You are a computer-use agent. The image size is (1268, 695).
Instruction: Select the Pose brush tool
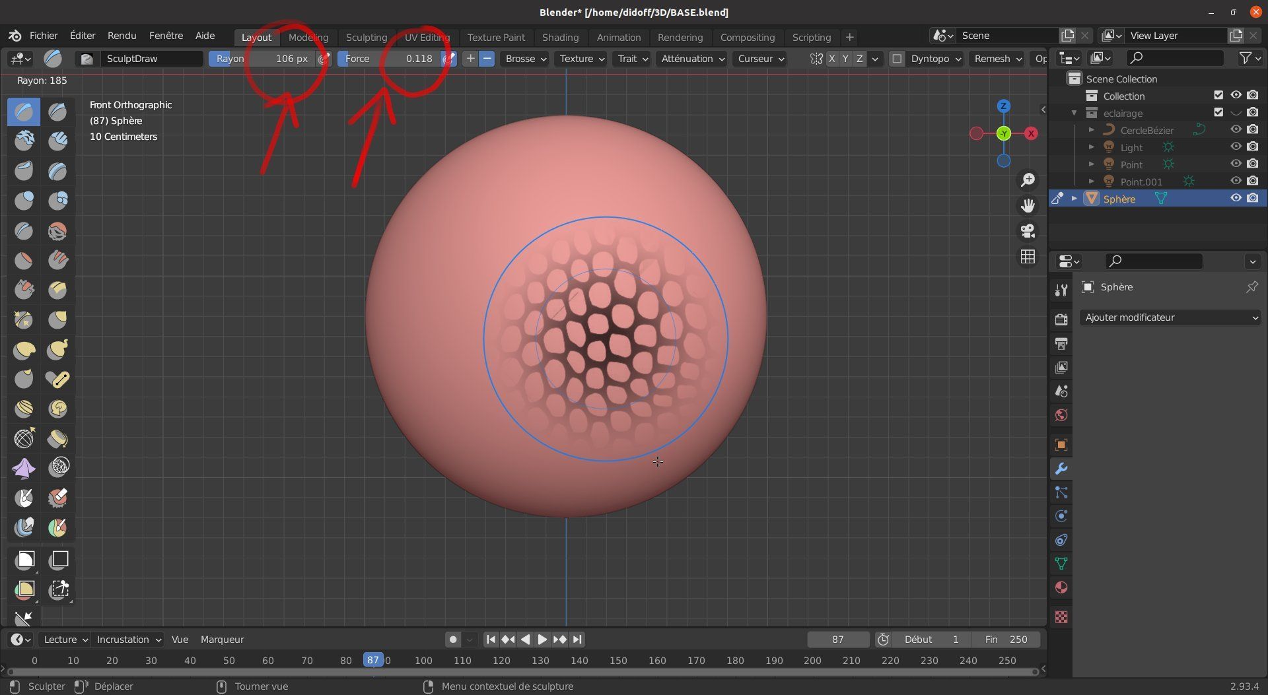[57, 380]
